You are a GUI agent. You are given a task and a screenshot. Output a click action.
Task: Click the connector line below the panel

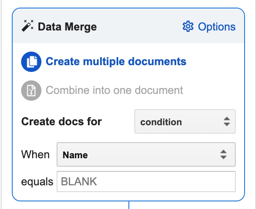128,205
